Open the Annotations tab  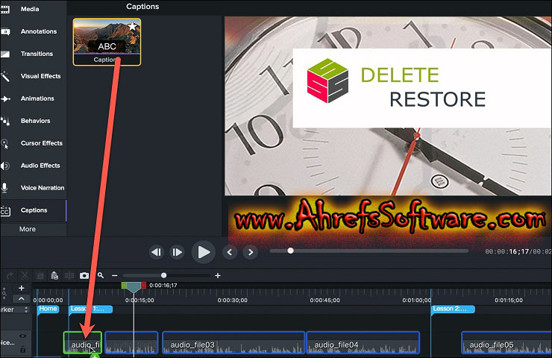tap(39, 31)
